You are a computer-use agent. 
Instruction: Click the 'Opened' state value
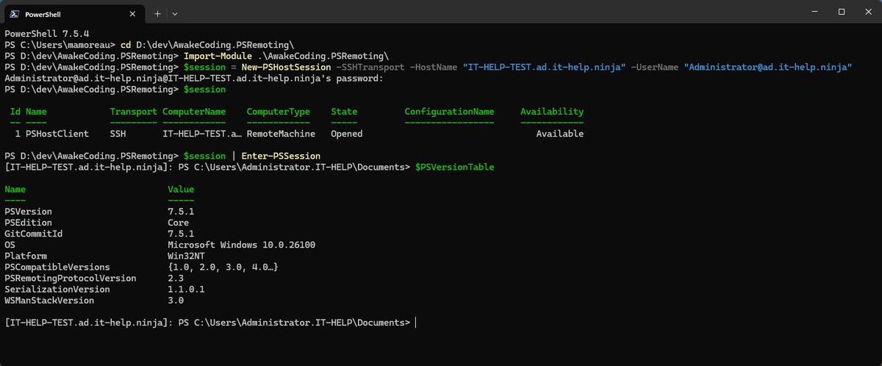(346, 134)
